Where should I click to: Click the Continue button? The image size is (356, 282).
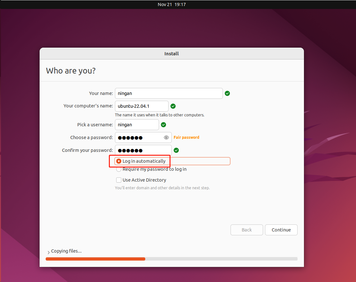coord(281,230)
